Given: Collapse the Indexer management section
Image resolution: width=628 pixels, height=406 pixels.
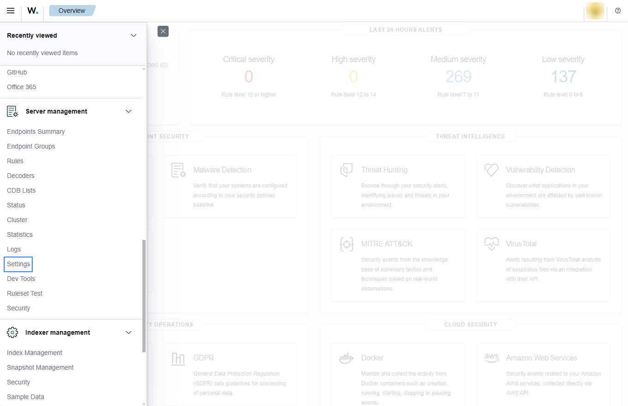Looking at the screenshot, I should (x=129, y=332).
